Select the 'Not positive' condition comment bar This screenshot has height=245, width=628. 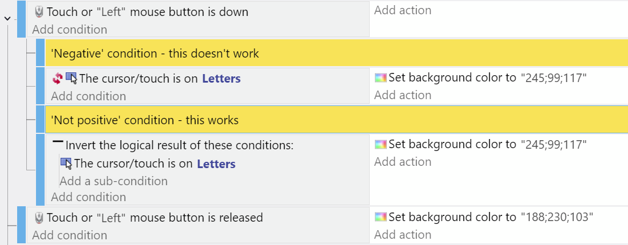click(x=337, y=120)
